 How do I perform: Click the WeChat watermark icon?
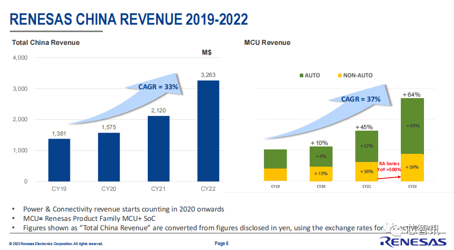point(392,228)
